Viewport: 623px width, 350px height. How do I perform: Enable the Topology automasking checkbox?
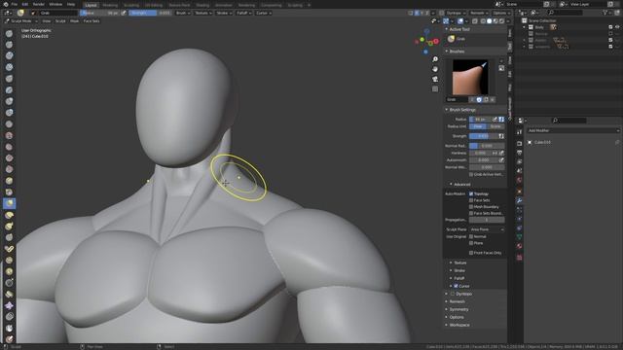coord(471,194)
